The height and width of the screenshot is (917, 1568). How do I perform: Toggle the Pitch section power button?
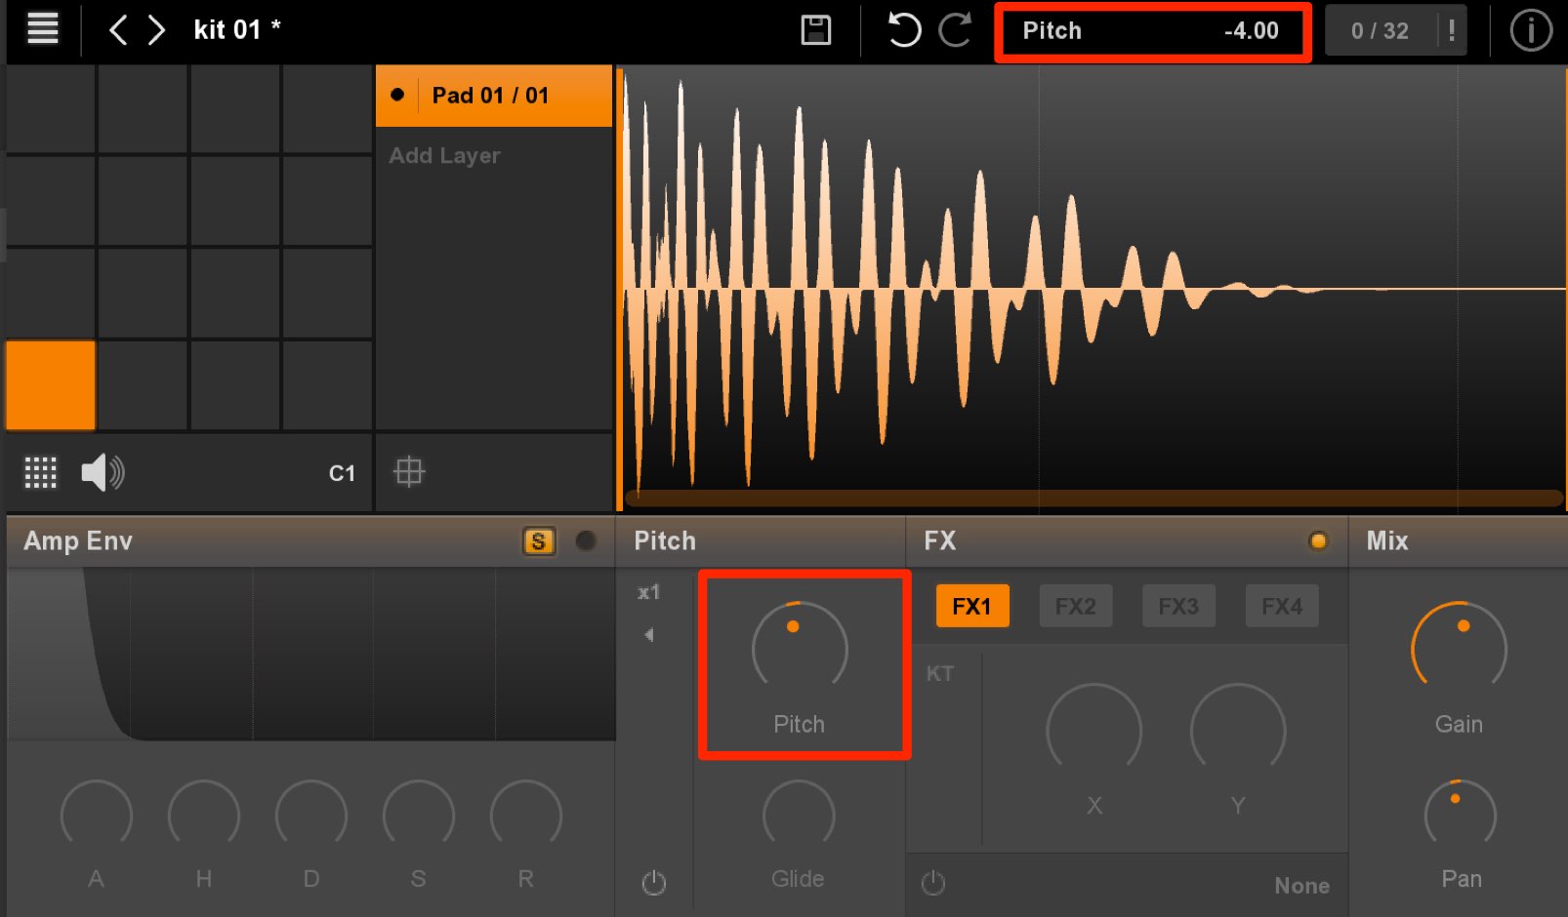[x=653, y=883]
